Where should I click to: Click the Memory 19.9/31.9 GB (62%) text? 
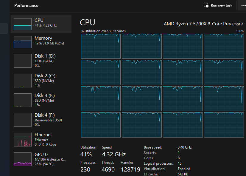click(x=49, y=43)
